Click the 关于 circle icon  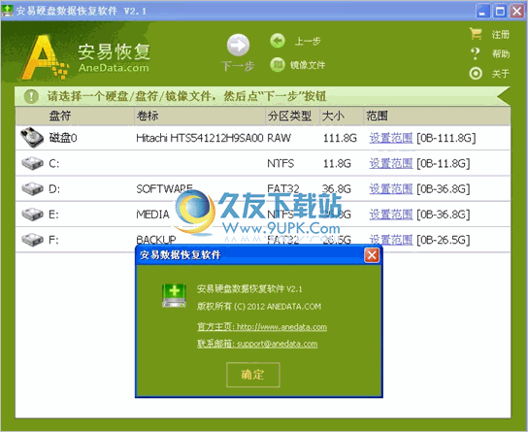click(x=476, y=74)
